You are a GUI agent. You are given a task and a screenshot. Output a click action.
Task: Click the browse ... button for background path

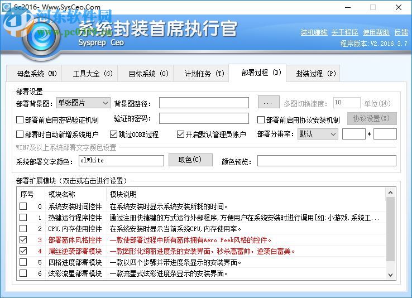(x=269, y=102)
